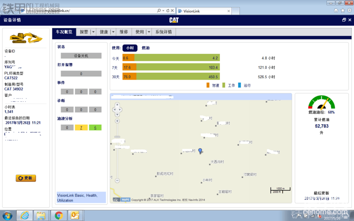The image size is (354, 221).
Task: Click VisionLink Basic, Health, Utilization text
Action: click(x=77, y=198)
